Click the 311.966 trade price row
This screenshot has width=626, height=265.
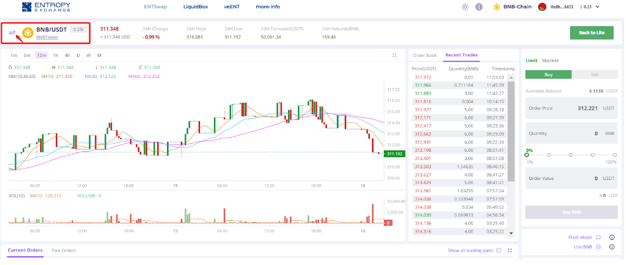459,85
